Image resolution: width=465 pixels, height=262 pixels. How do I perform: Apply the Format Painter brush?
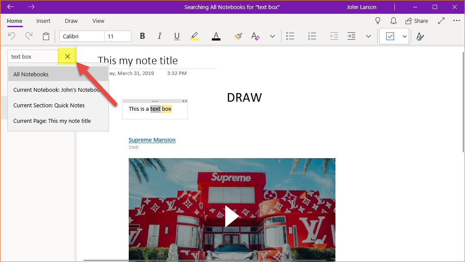coord(238,36)
